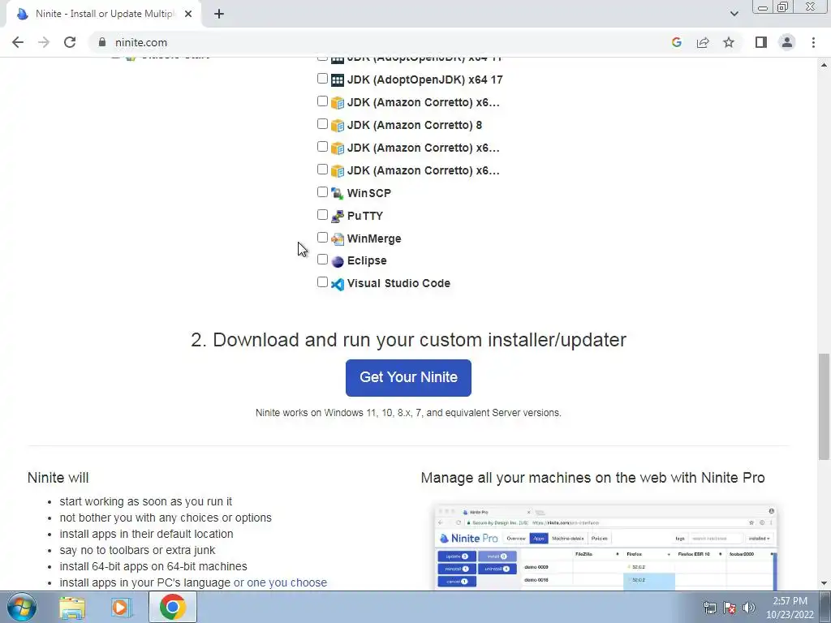Check the Corretto box just above WinSCP
Viewport: 831px width, 623px height.
(x=322, y=170)
